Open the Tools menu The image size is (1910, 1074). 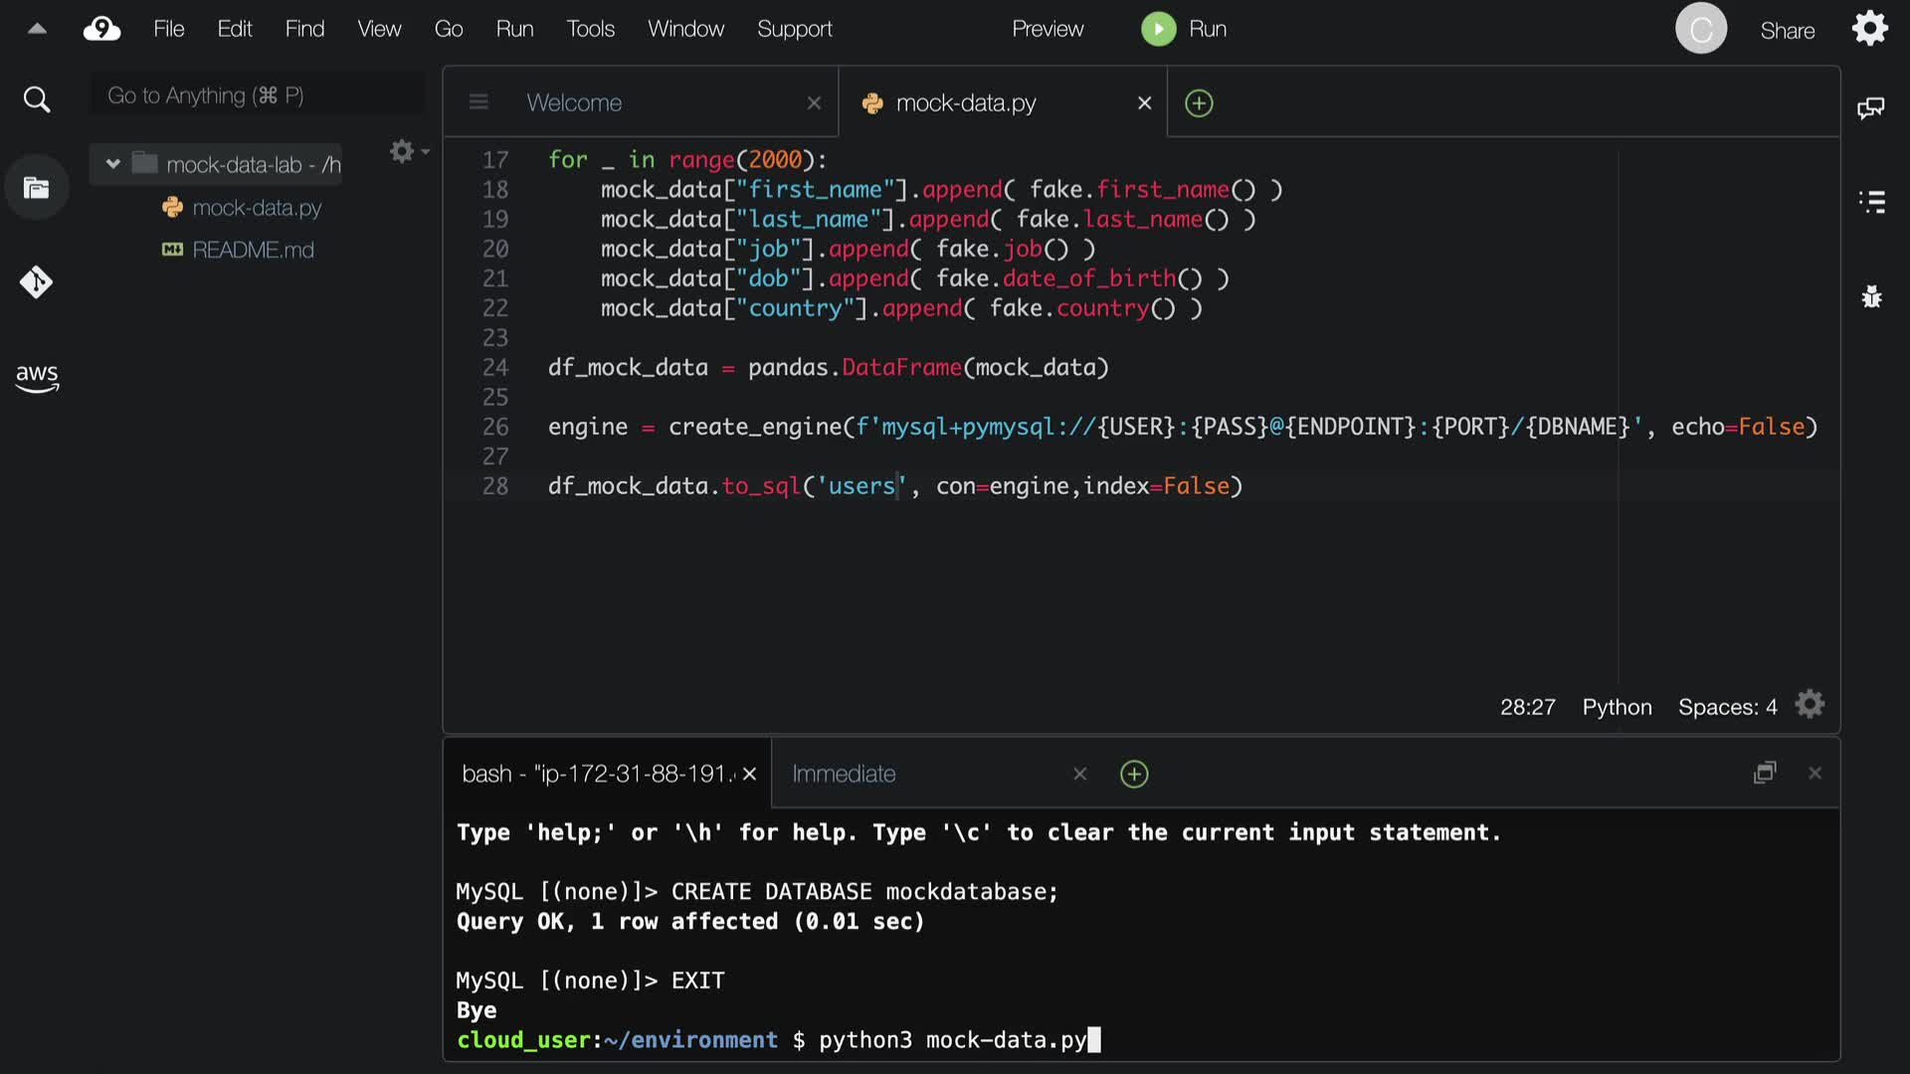(590, 29)
